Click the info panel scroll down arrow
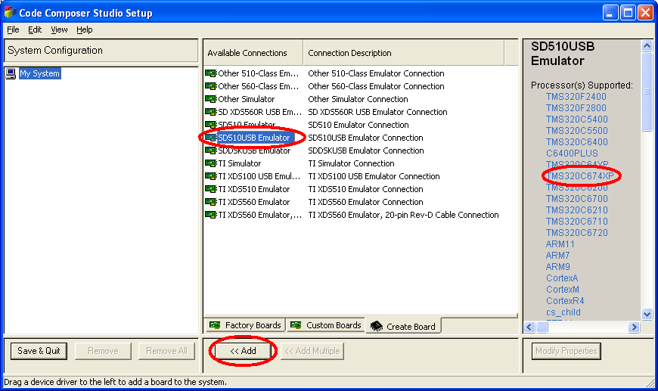Screen dimensions: 658x391 [x=647, y=314]
